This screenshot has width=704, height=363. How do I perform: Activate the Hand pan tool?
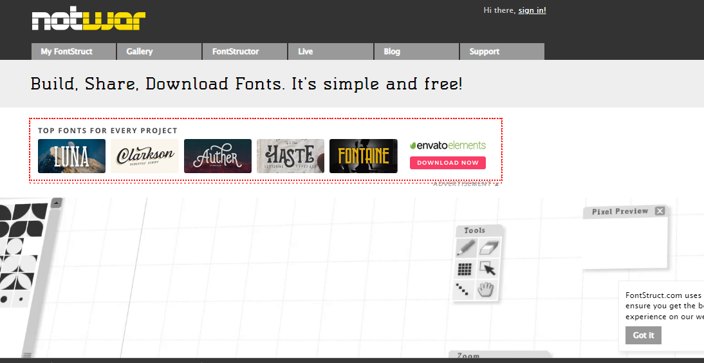[485, 290]
